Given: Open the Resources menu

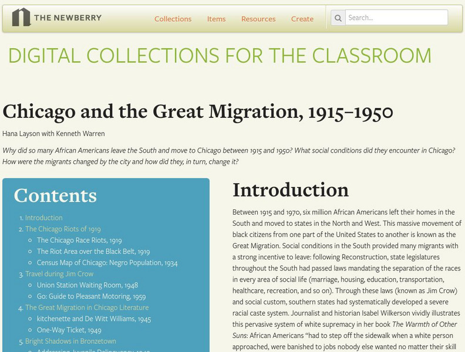Looking at the screenshot, I should pyautogui.click(x=258, y=19).
